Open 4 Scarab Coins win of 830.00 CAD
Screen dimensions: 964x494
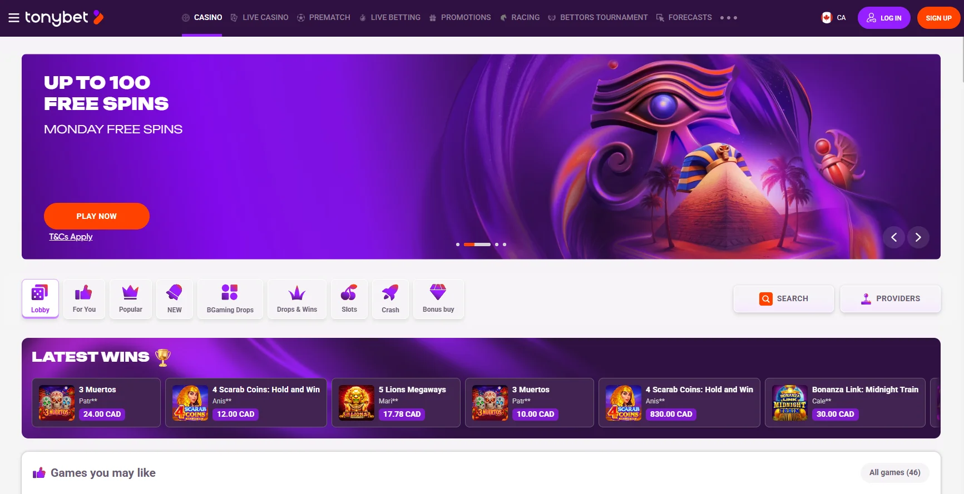click(x=679, y=403)
